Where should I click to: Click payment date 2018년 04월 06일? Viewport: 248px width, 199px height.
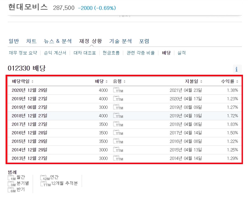click(186, 124)
